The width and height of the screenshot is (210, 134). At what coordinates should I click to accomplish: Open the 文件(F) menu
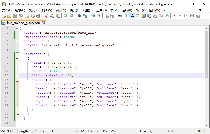7,10
